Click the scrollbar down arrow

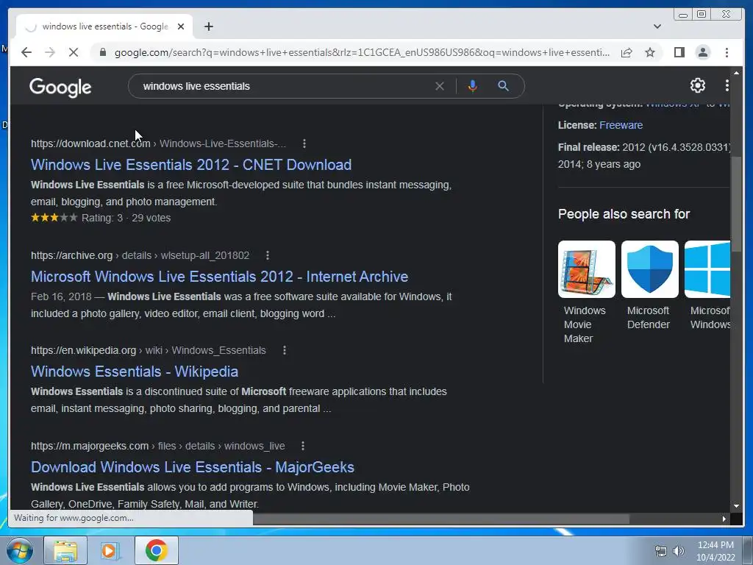pyautogui.click(x=736, y=506)
